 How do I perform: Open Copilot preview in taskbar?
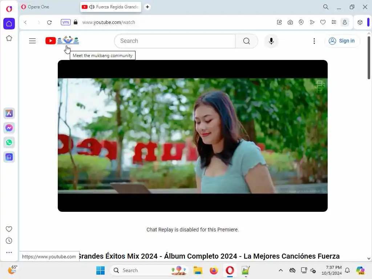[x=360, y=270]
